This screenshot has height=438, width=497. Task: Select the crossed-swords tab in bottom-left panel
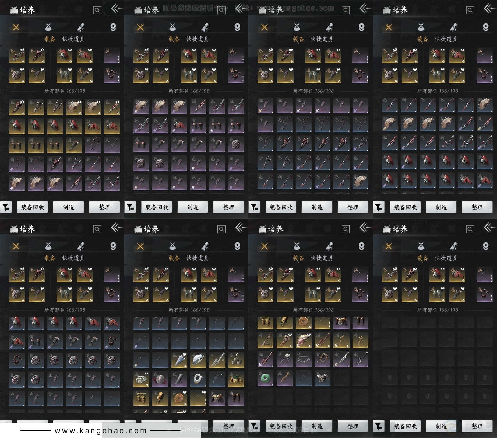pyautogui.click(x=16, y=246)
